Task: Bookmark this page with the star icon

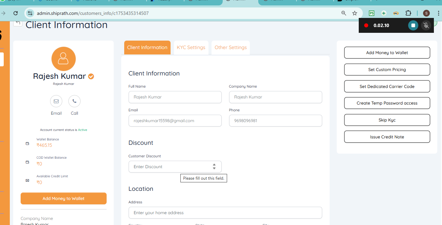Action: point(355,13)
